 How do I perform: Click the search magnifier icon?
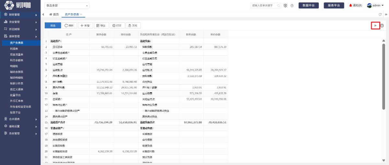coord(279,5)
